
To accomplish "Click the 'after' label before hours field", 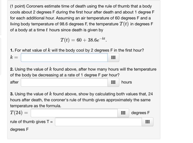I will [14, 82].
